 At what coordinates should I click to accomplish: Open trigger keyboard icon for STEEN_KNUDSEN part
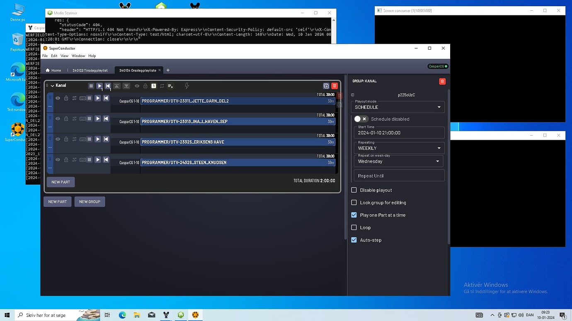coord(83,160)
